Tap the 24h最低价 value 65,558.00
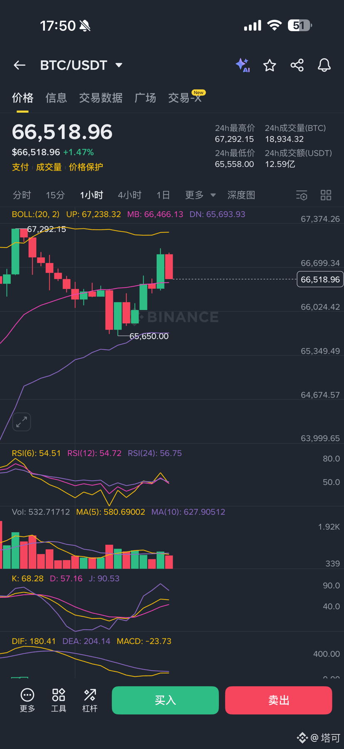Screen dimensions: 344x749 click(x=234, y=164)
